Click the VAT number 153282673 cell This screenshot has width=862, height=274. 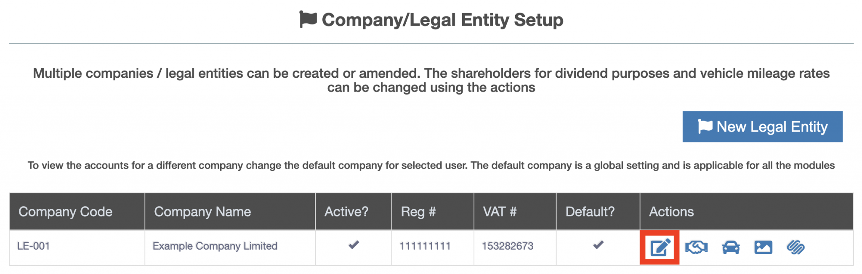tap(508, 246)
